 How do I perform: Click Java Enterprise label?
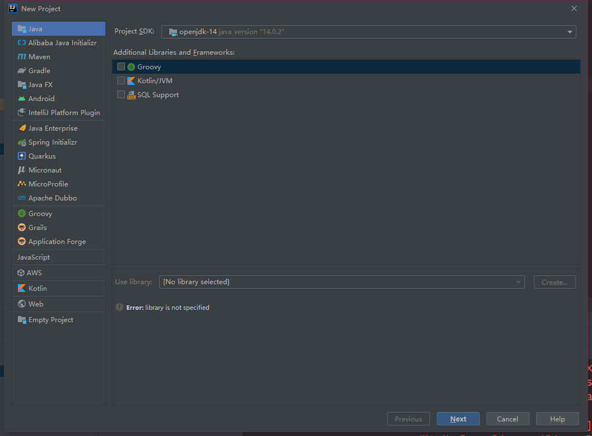(53, 128)
